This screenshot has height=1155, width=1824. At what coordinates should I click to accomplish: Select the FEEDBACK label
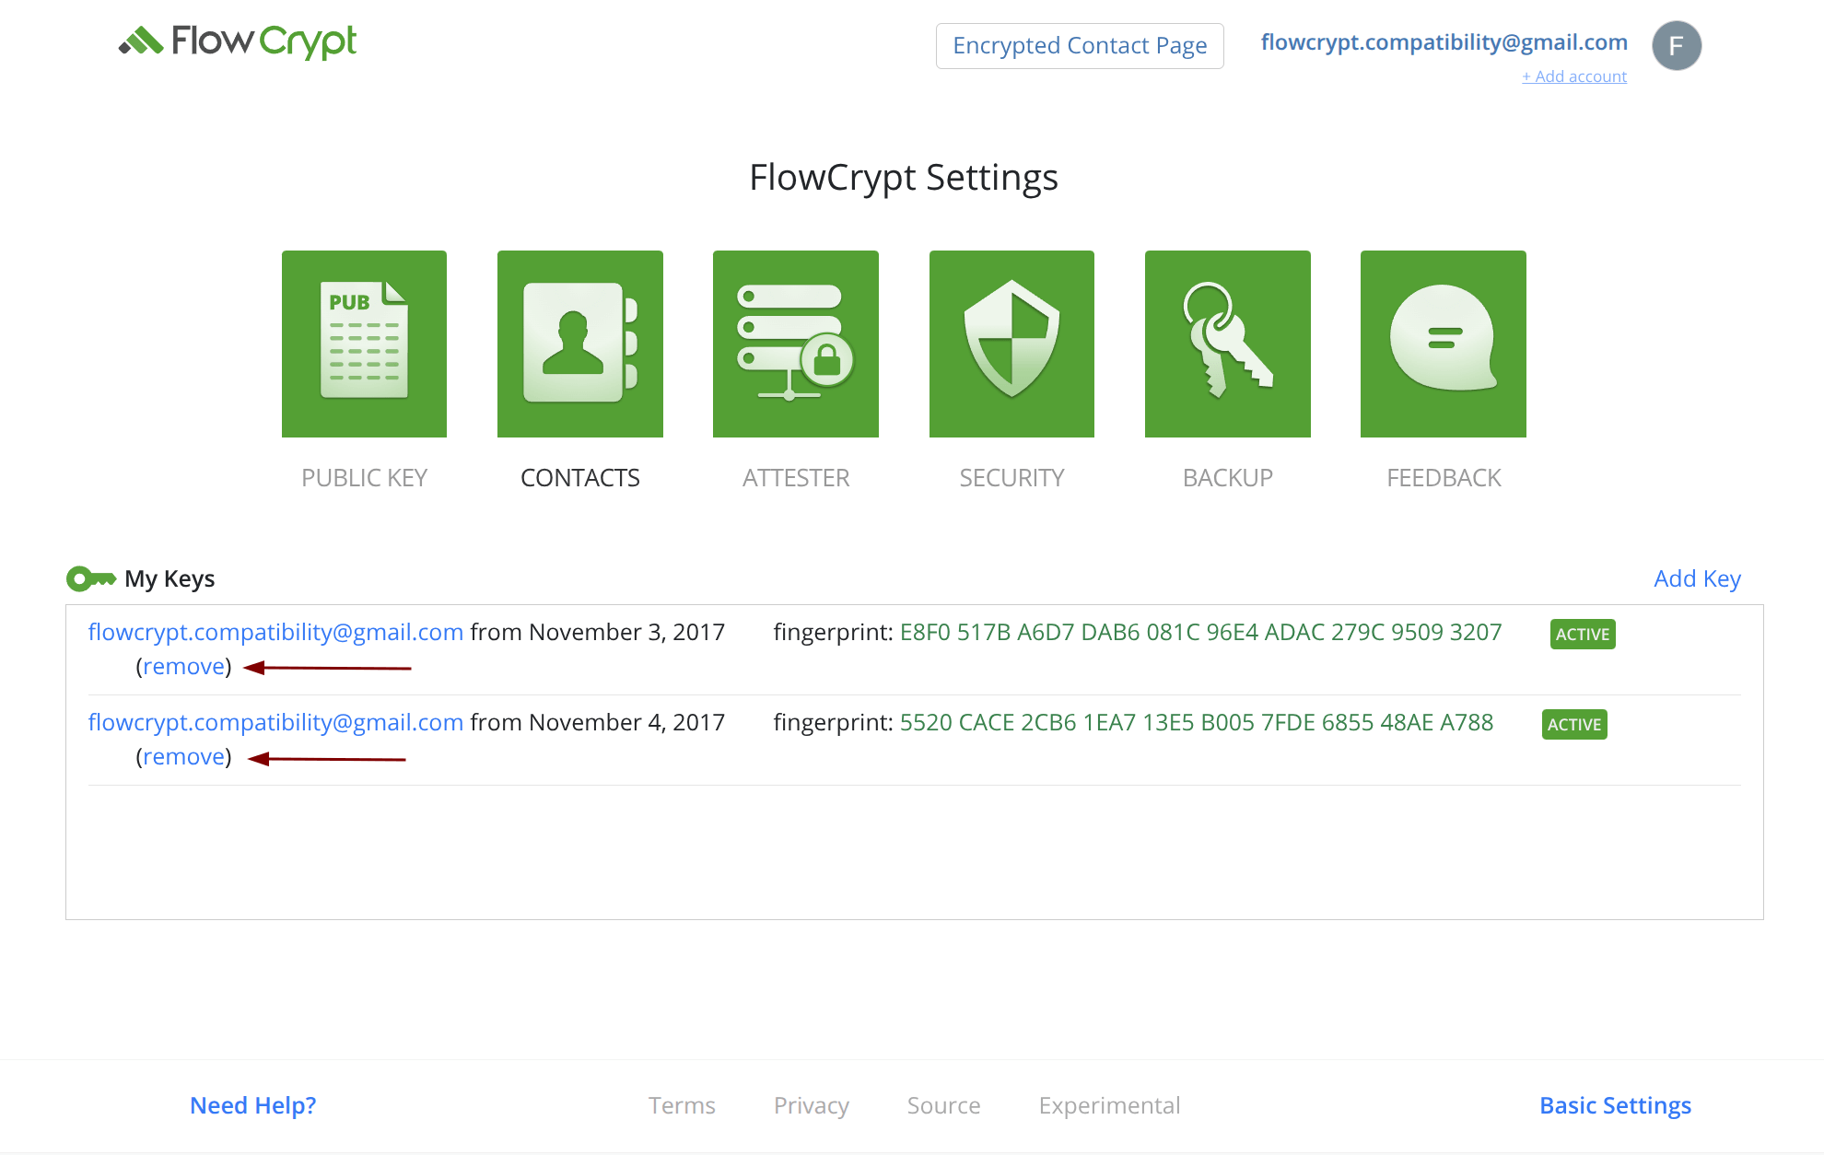[1444, 478]
